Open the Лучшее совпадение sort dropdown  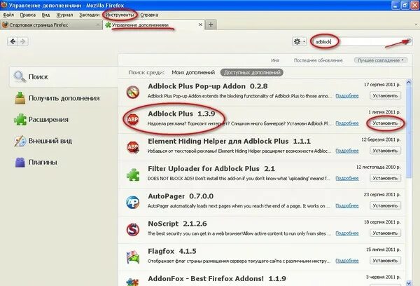(x=381, y=60)
